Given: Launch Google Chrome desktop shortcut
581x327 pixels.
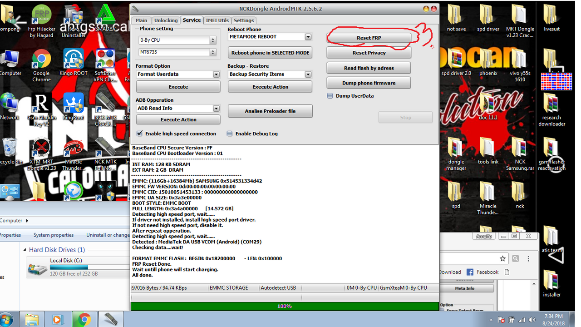Looking at the screenshot, I should point(41,66).
